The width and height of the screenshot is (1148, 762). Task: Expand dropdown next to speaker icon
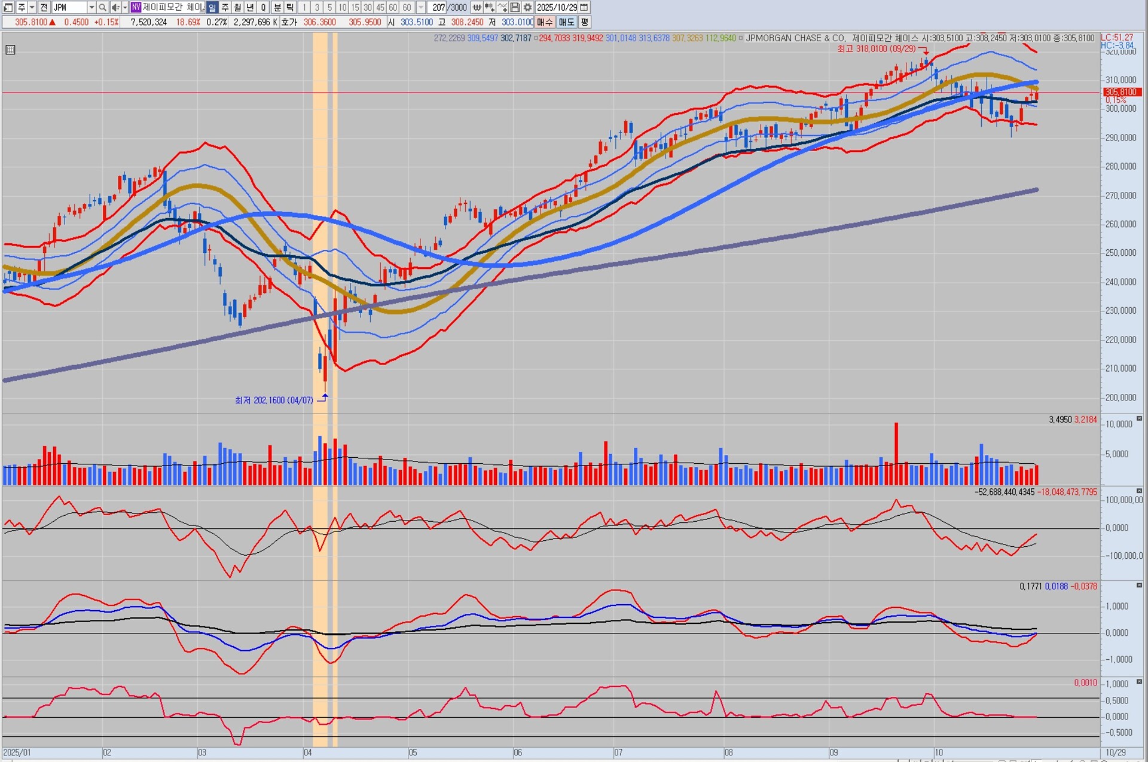pos(124,7)
